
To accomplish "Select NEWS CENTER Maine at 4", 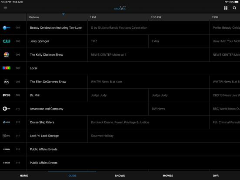I will (148, 55).
